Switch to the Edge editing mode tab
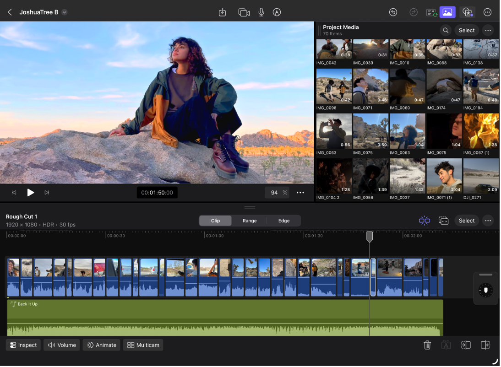Screen dimensions: 501x367 coord(283,221)
